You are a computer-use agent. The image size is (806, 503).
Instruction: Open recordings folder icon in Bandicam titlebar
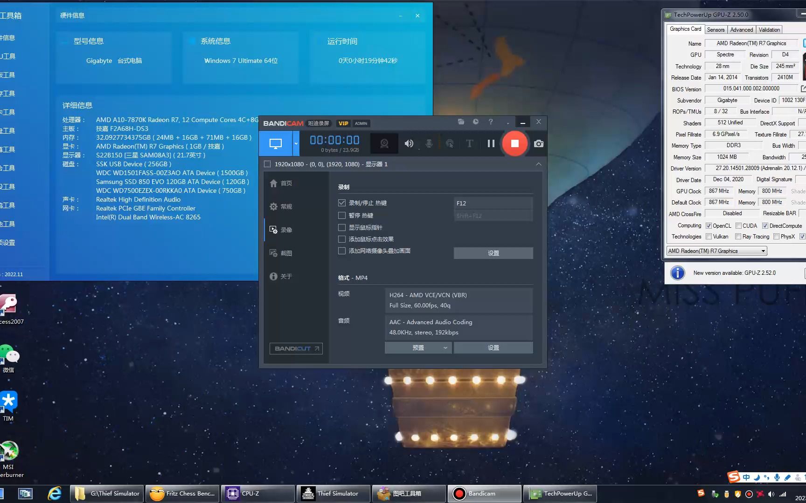[x=461, y=122]
